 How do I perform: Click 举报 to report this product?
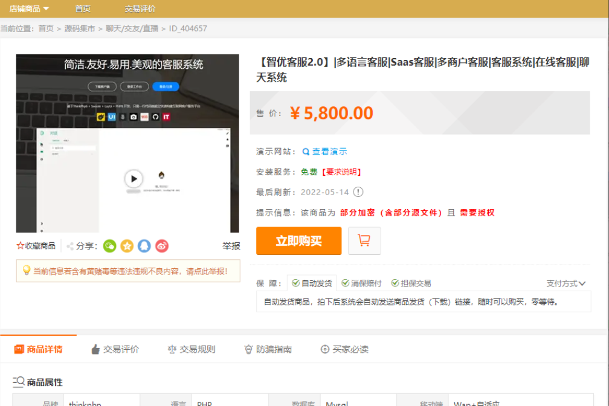(231, 246)
